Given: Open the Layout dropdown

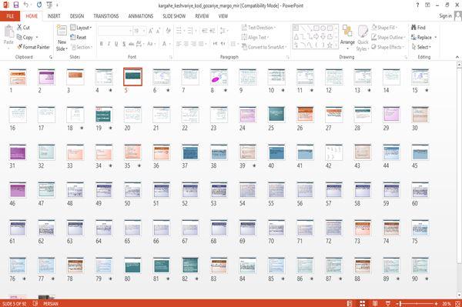Looking at the screenshot, I should coord(81,28).
